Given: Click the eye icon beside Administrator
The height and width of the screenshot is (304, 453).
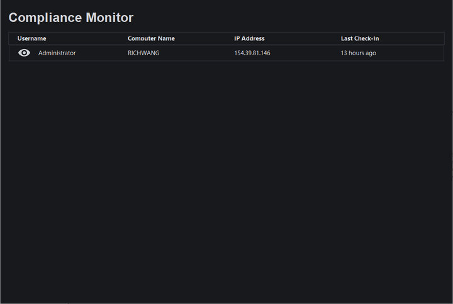Looking at the screenshot, I should tap(24, 53).
